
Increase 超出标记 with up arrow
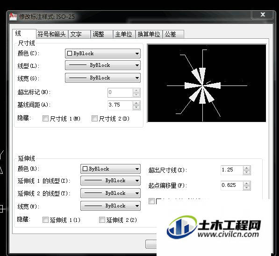(x=136, y=90)
